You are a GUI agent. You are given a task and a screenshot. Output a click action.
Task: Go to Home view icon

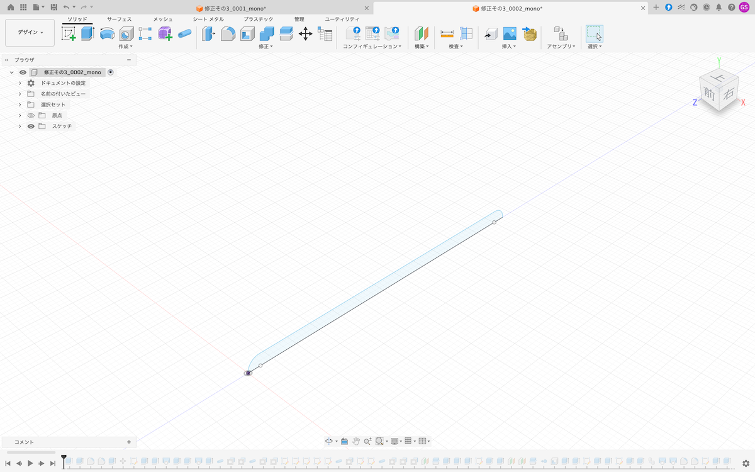point(10,7)
